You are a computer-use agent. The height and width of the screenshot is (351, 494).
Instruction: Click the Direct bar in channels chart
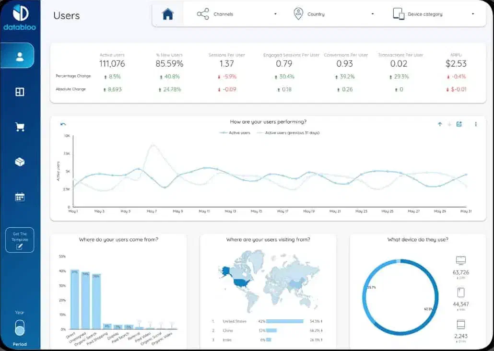pos(75,299)
